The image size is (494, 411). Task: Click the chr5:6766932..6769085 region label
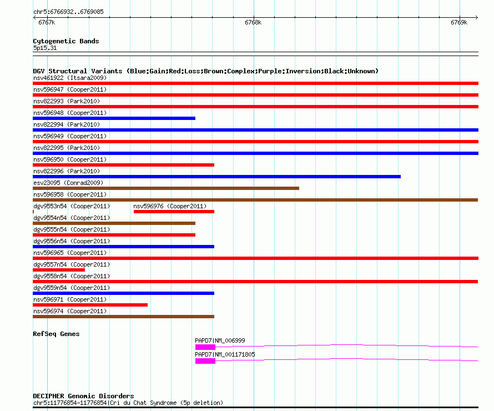(x=68, y=12)
